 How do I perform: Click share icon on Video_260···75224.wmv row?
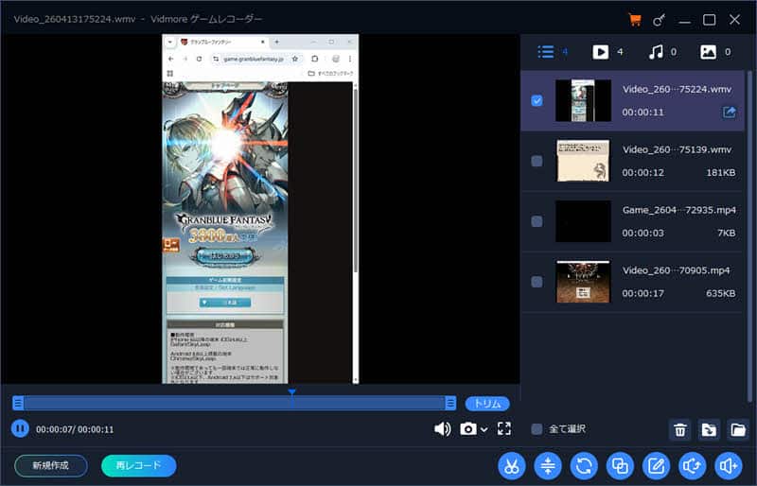pos(729,113)
